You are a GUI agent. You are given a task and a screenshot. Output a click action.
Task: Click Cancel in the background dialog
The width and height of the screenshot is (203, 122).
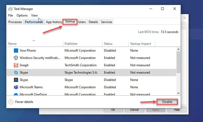click(134, 110)
